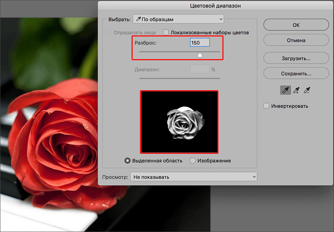This screenshot has height=232, width=334.
Task: Choose the Изображение radio button
Action: 192,161
